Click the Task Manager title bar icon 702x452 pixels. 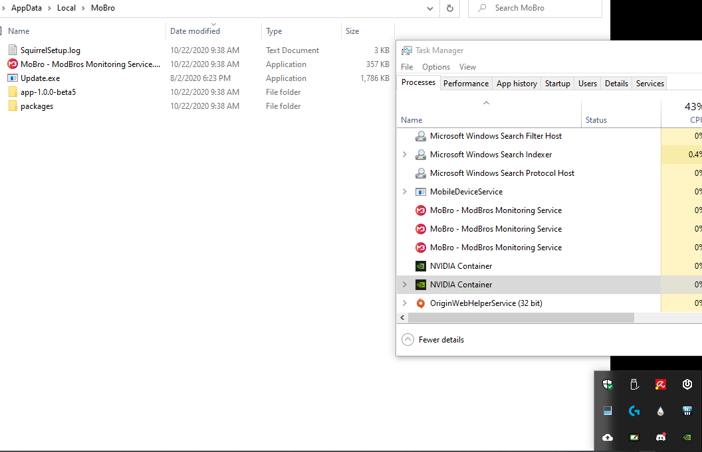407,50
